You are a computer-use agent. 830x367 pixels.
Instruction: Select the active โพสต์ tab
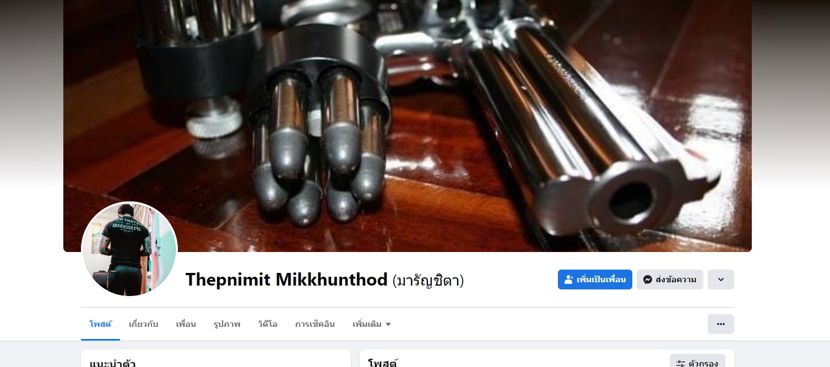pyautogui.click(x=100, y=324)
